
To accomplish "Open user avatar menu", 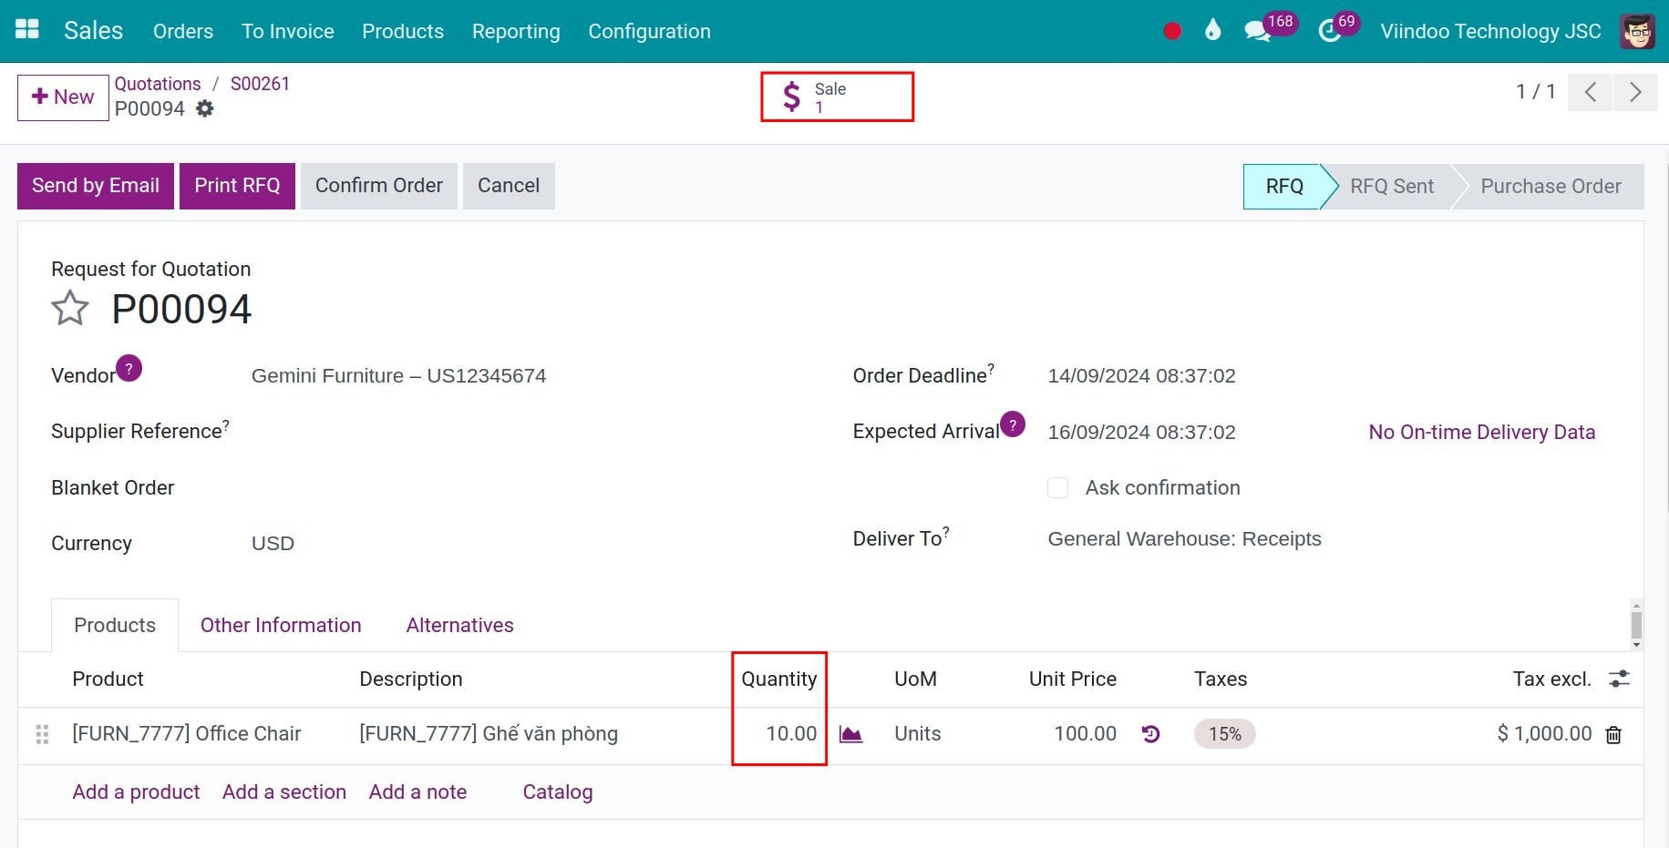I will pos(1637,31).
